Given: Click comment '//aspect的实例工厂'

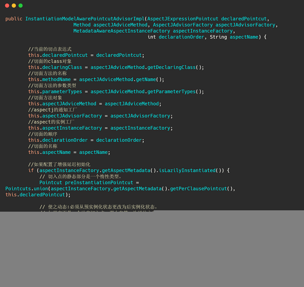Looking at the screenshot, I should click(51, 122).
